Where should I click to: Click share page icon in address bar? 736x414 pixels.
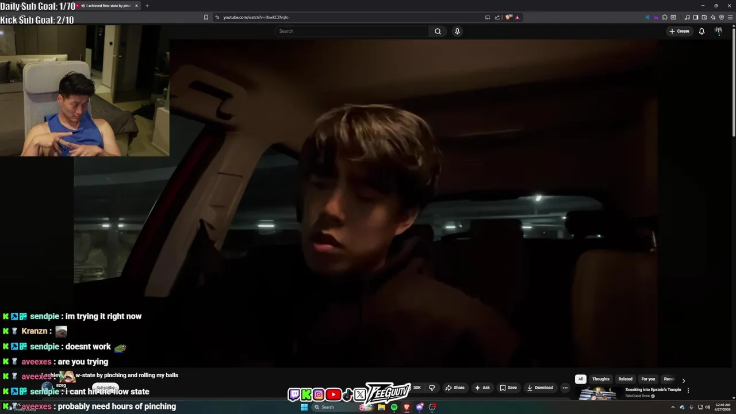(x=497, y=17)
